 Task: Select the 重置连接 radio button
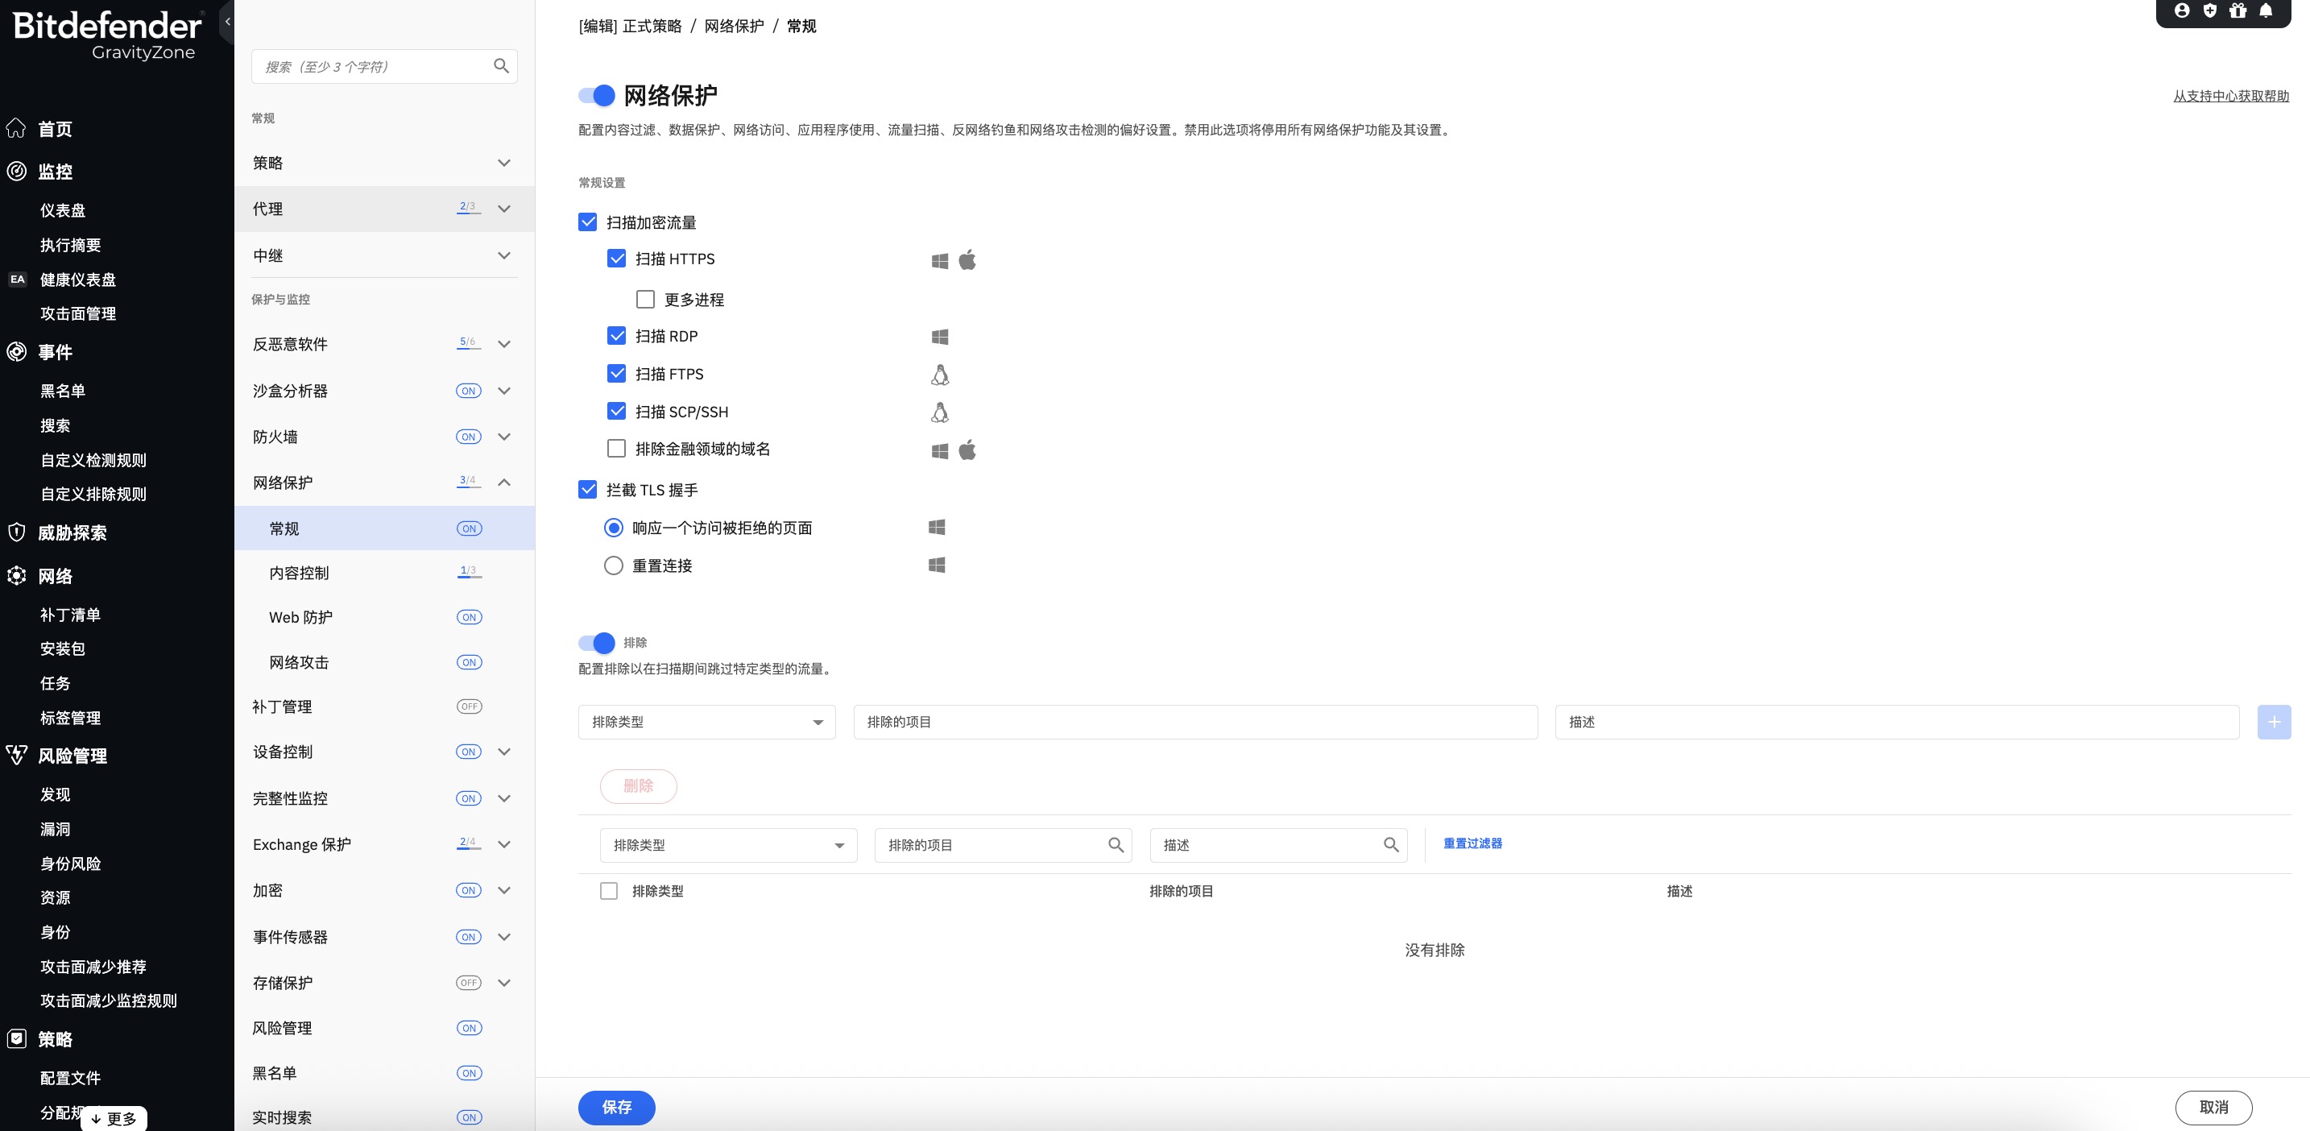614,565
